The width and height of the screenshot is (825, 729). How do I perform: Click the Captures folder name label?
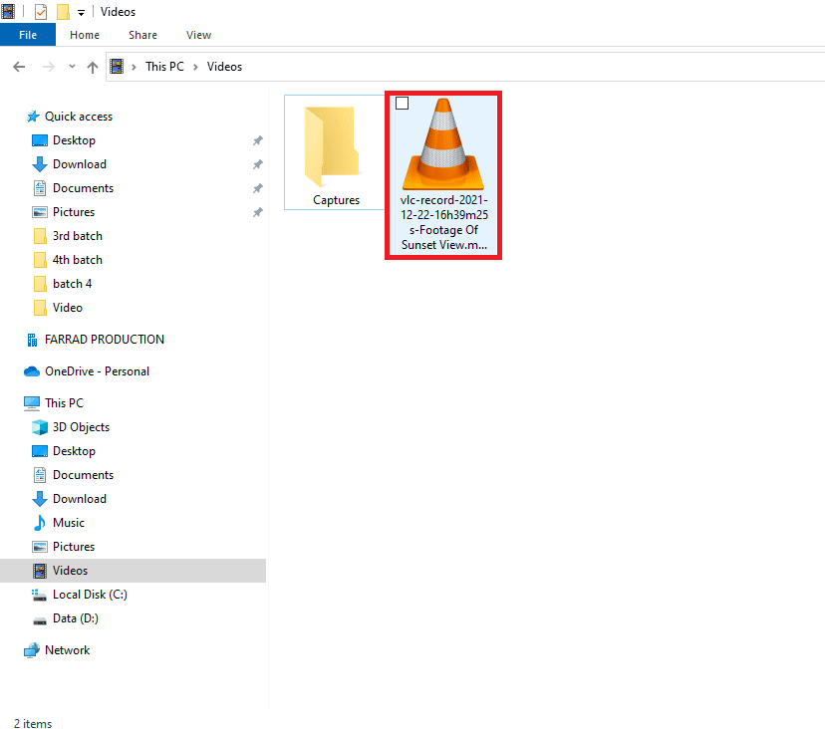click(x=336, y=200)
